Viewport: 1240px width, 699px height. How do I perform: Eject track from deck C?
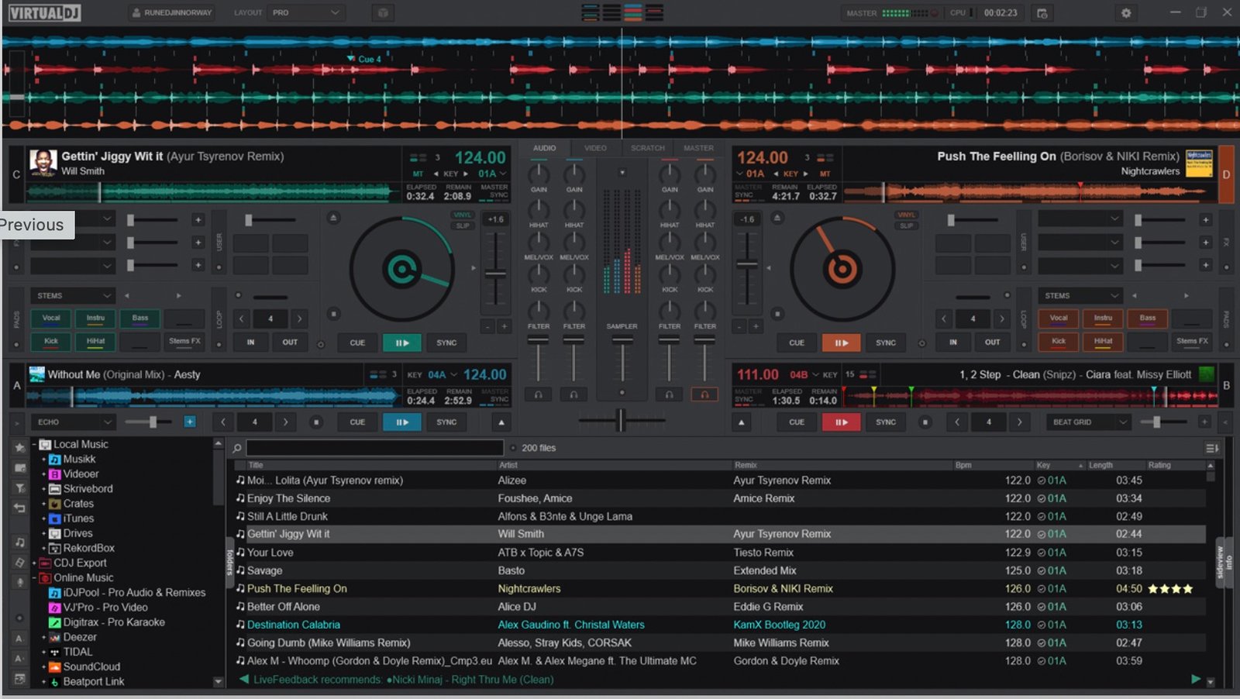click(333, 218)
